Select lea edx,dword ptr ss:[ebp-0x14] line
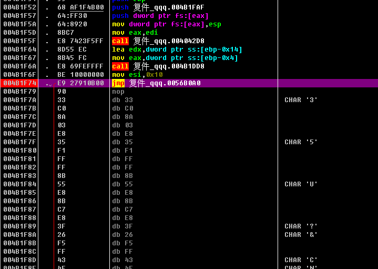This screenshot has height=269, width=378. coord(177,49)
